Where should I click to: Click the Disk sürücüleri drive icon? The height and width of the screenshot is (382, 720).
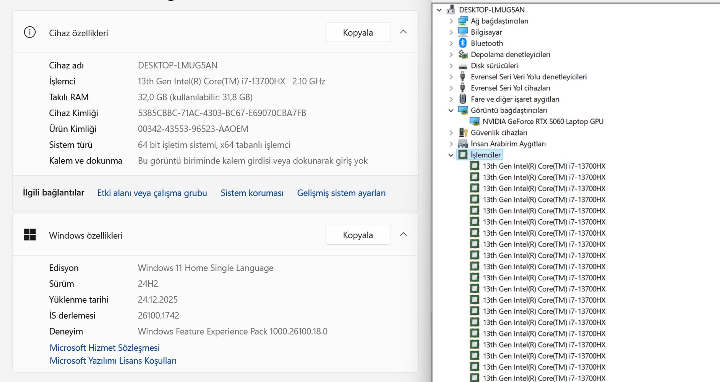point(463,66)
